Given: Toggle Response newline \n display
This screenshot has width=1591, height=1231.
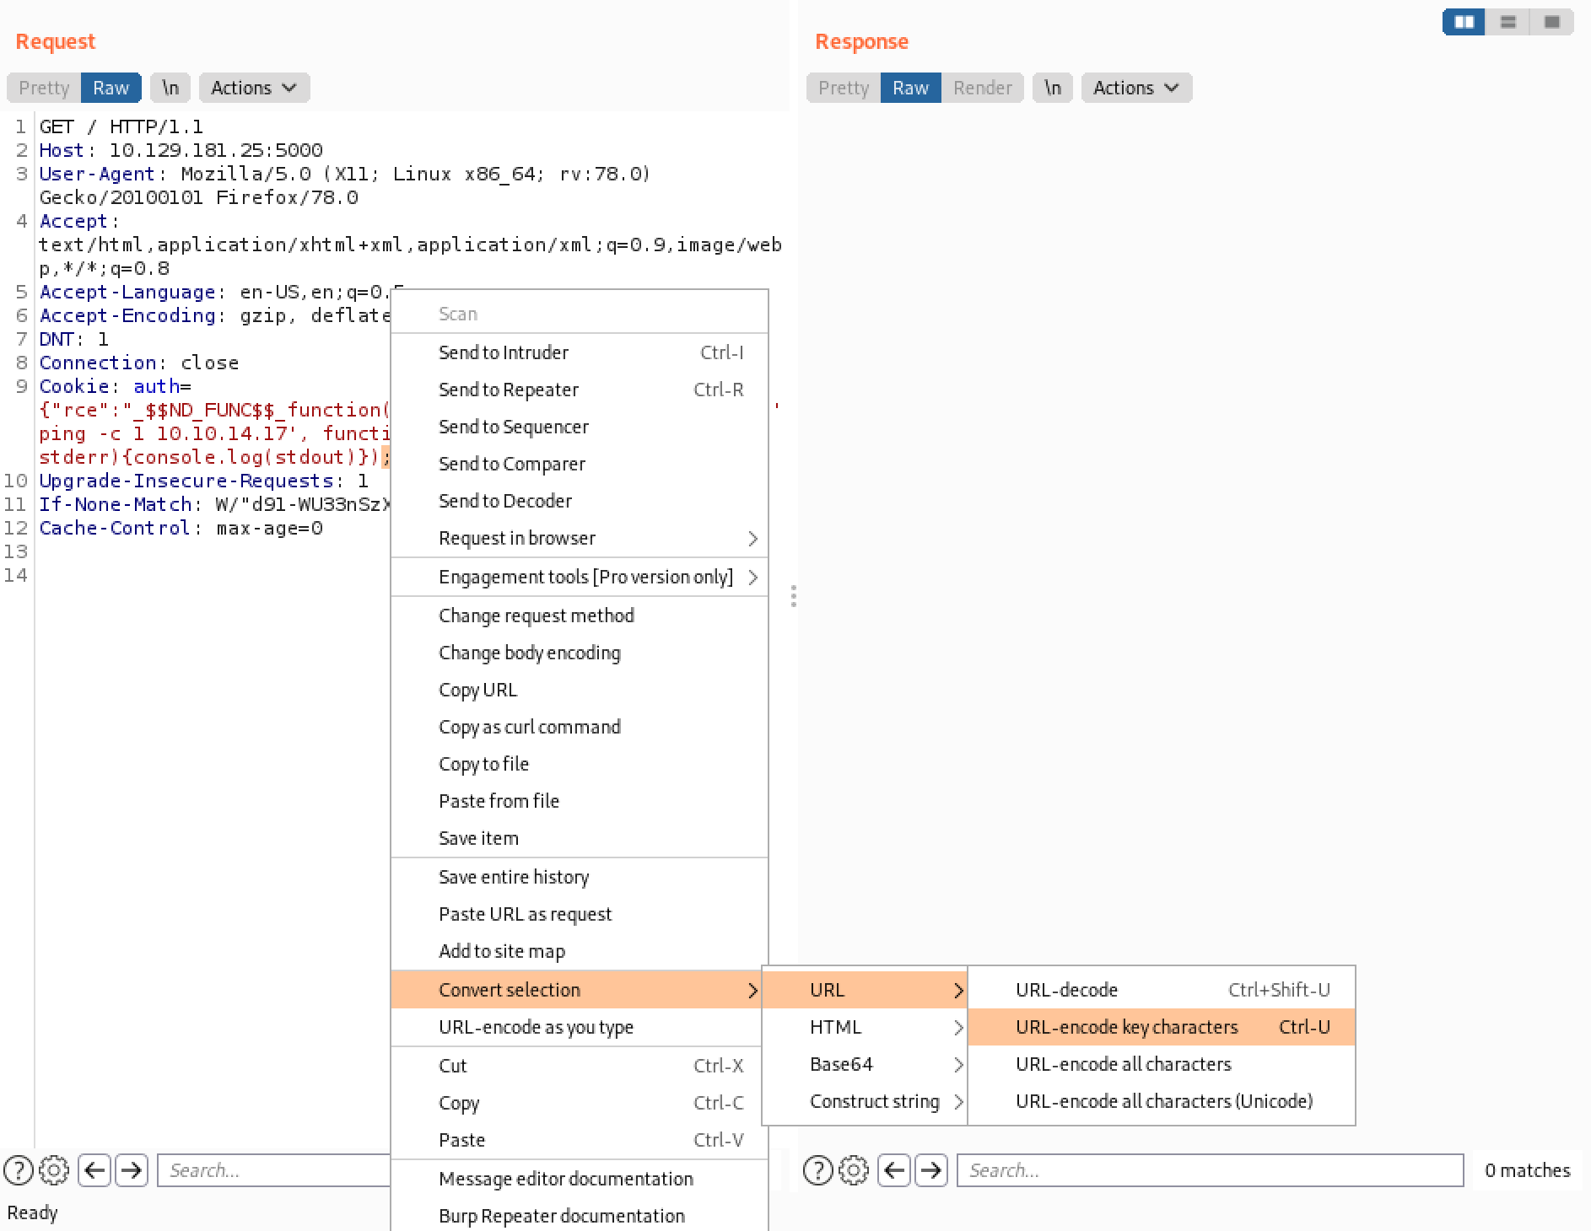Looking at the screenshot, I should coord(1053,88).
